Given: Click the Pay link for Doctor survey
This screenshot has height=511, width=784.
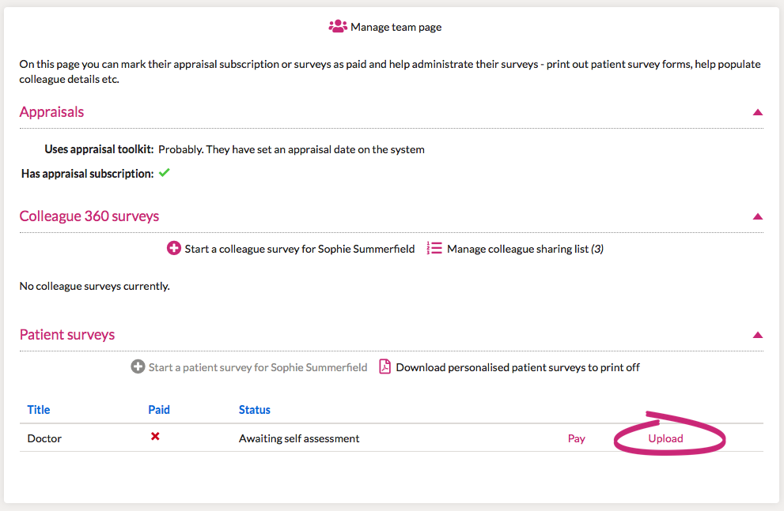Looking at the screenshot, I should point(577,438).
